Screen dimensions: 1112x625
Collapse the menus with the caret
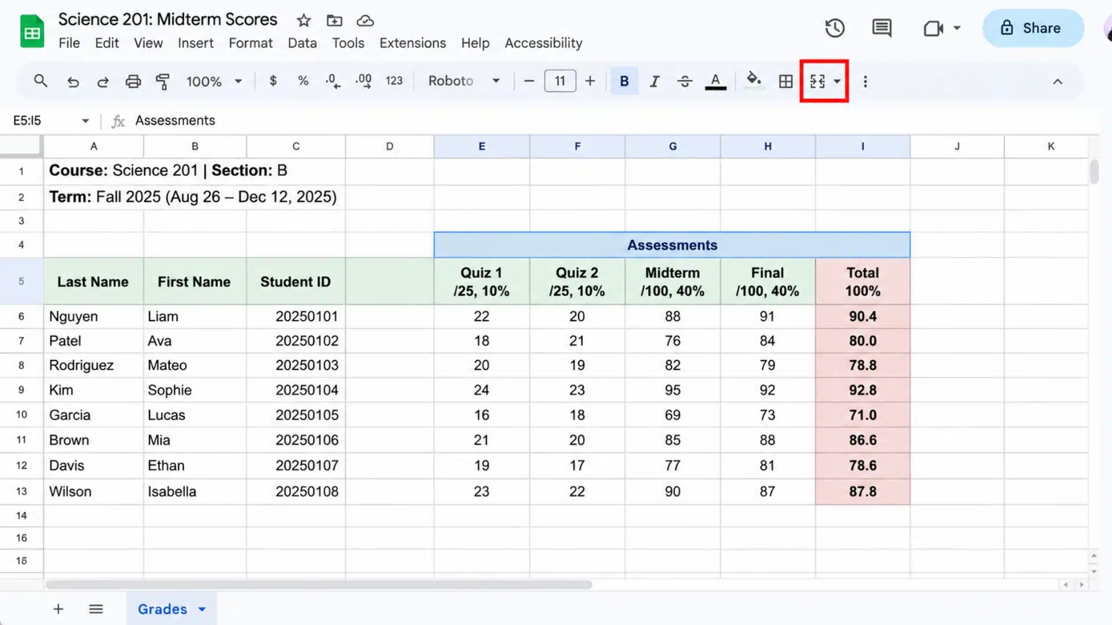1058,82
